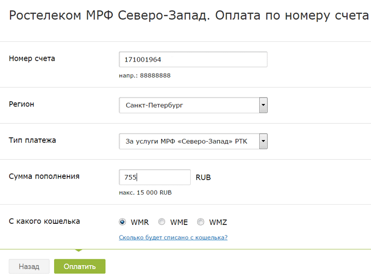The width and height of the screenshot is (371, 279).
Task: Click the 'Тип платежа' field label
Action: (x=32, y=140)
